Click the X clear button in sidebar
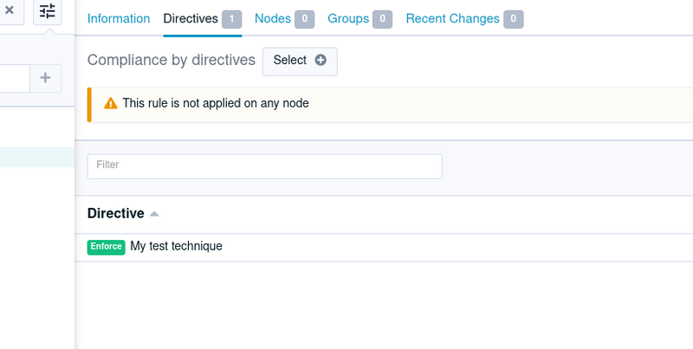This screenshot has height=349, width=693. click(x=10, y=10)
